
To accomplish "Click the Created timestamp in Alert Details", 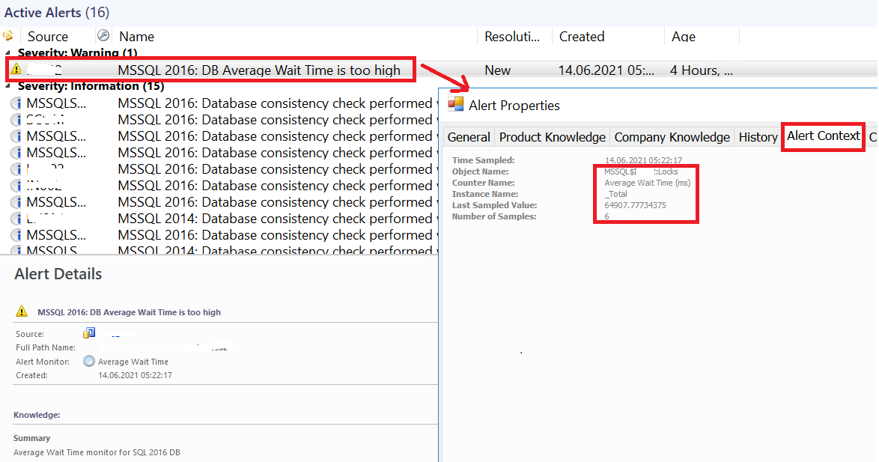I will tap(135, 375).
